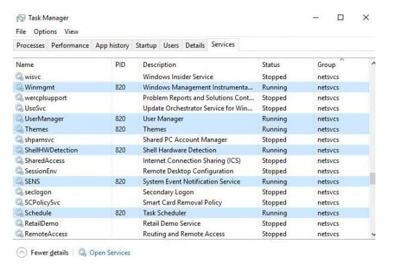The height and width of the screenshot is (277, 405).
Task: Select System Event Notification Service description
Action: click(x=192, y=181)
